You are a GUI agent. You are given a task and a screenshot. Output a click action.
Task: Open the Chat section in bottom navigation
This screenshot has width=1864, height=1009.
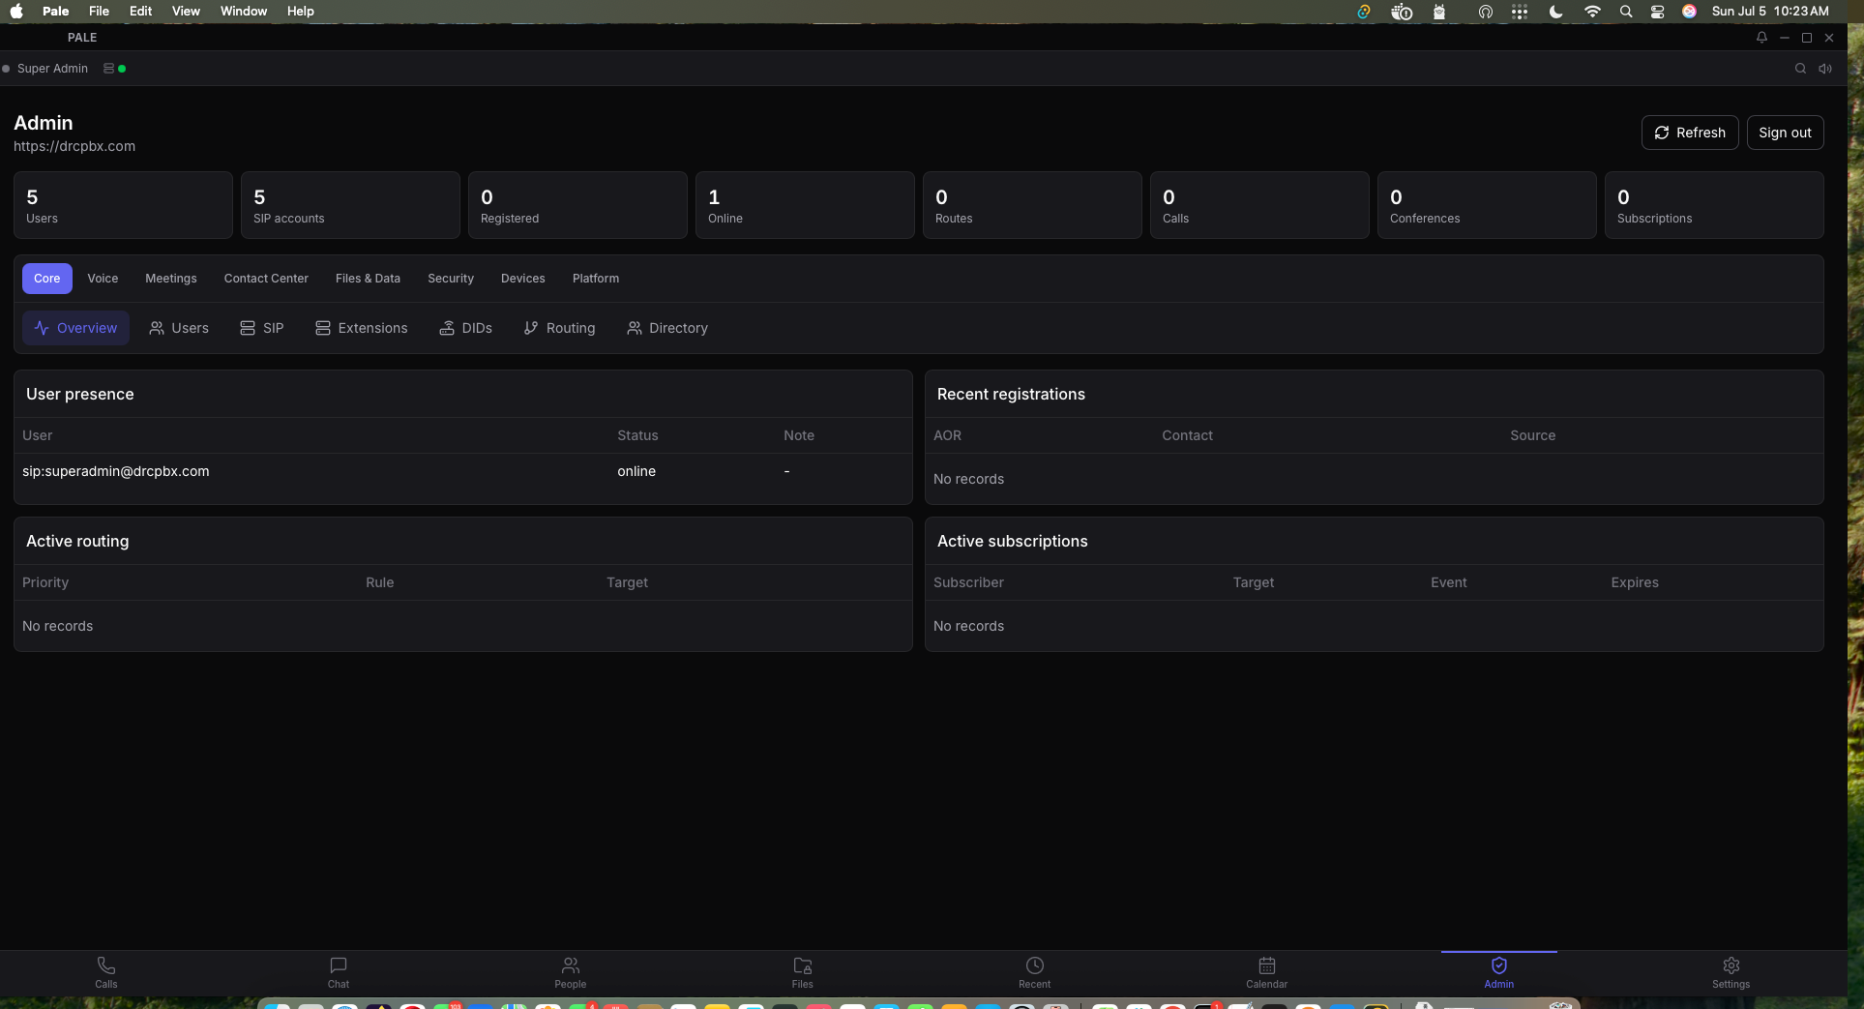(339, 972)
